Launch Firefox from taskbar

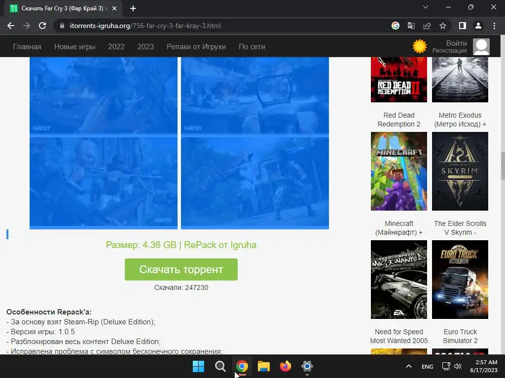coord(286,366)
